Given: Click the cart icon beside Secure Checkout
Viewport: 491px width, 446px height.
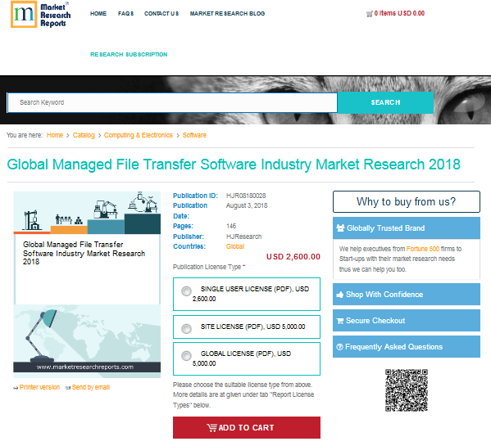Looking at the screenshot, I should click(339, 321).
